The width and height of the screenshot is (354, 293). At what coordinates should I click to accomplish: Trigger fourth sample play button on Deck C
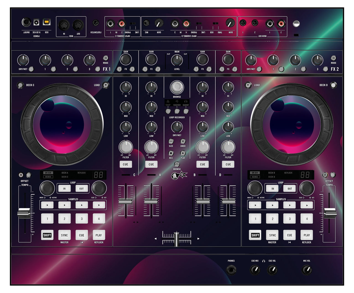pos(99,205)
